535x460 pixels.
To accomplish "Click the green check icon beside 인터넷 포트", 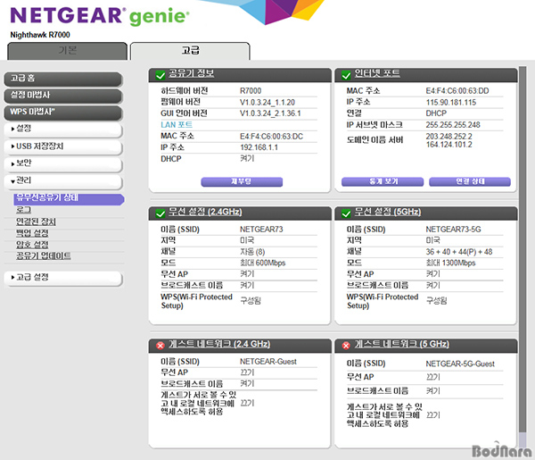I will point(346,75).
